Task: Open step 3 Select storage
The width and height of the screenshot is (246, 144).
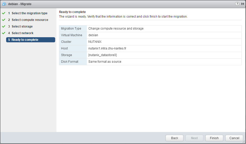Action: (20, 27)
